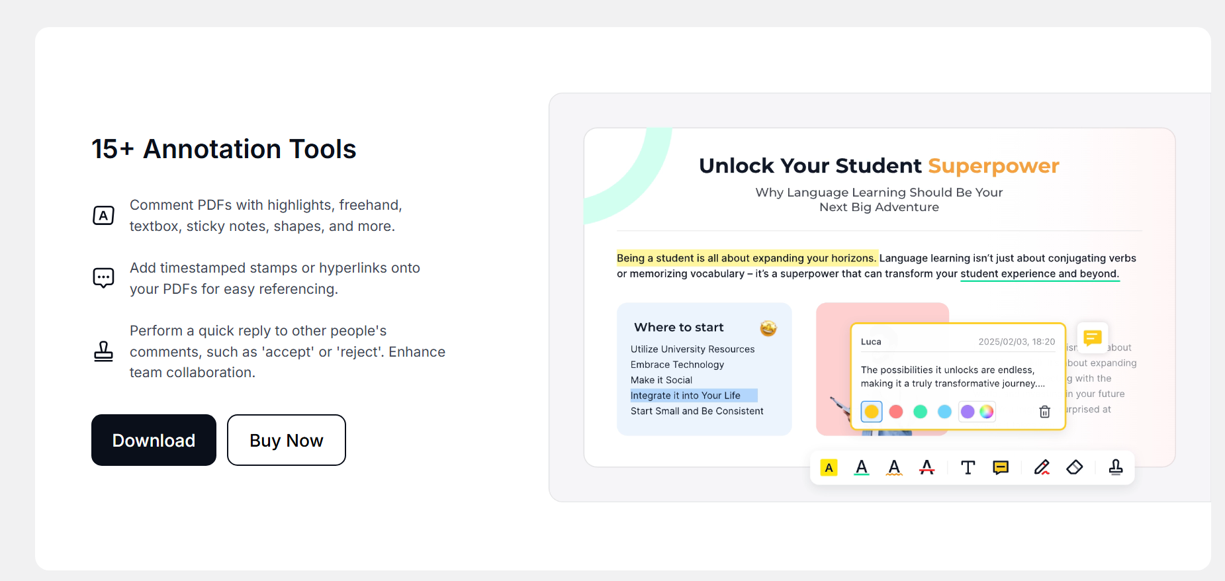Click the emoji beside Where to start

[x=768, y=328]
